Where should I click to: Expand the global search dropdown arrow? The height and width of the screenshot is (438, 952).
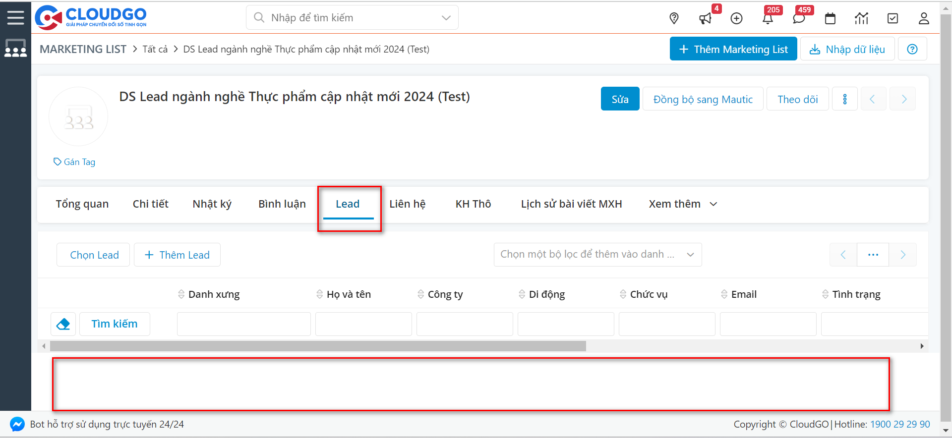446,18
